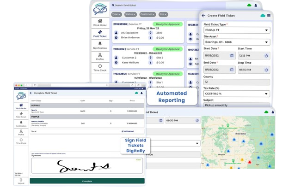
Task: Go back from Complete Field Ticket
Action: click(31, 93)
